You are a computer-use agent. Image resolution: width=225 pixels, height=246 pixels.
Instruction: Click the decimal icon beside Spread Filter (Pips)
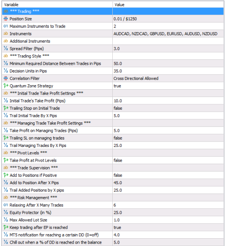click(6, 48)
